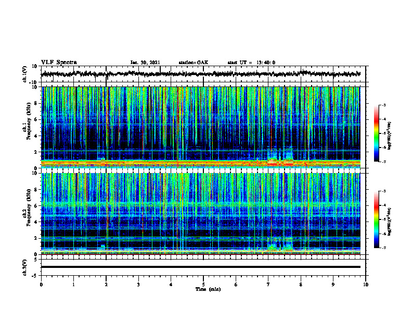Click time-axis tick label "6"
412x319 pixels.
pyautogui.click(x=236, y=285)
